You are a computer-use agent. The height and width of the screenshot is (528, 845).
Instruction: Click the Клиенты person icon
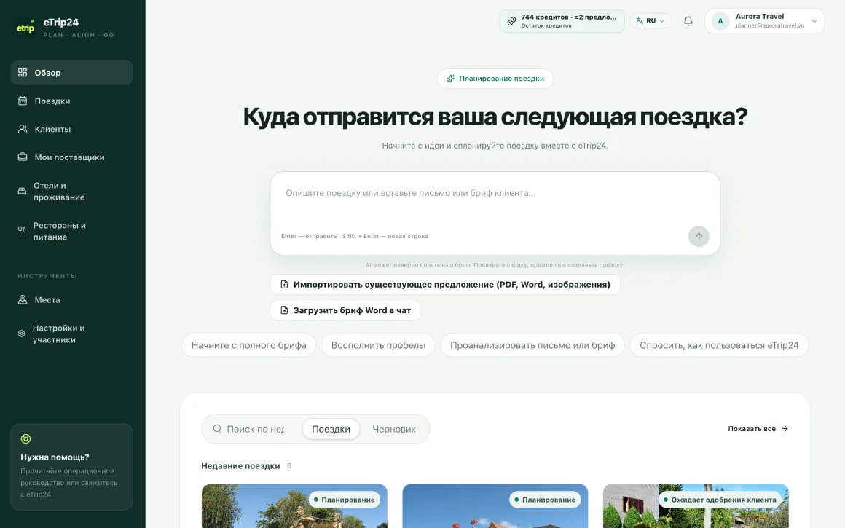coord(23,129)
